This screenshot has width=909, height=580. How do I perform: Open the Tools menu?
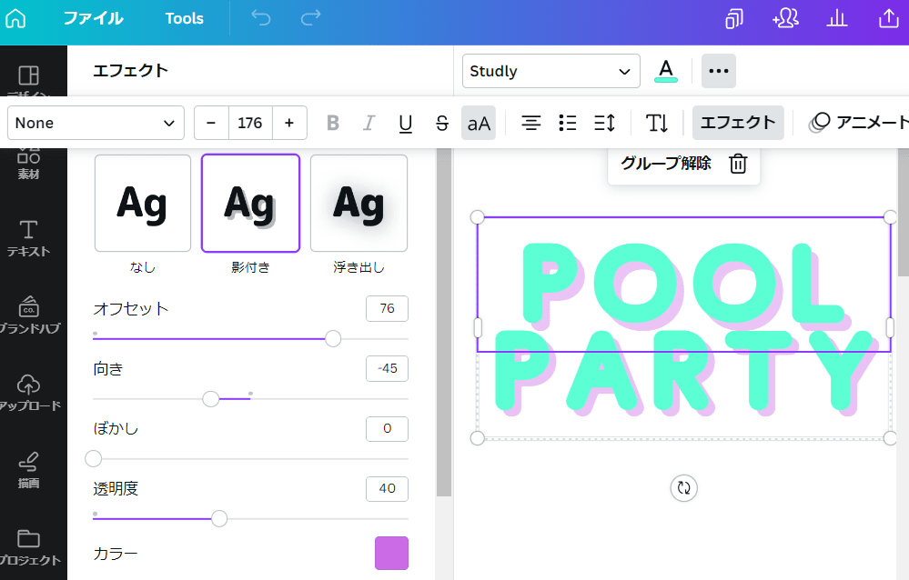click(x=184, y=18)
